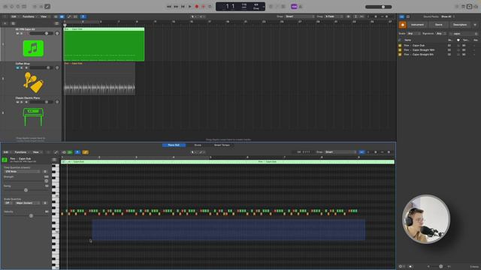Open Major scale type dropdown
The height and width of the screenshot is (270, 481).
coord(28,203)
